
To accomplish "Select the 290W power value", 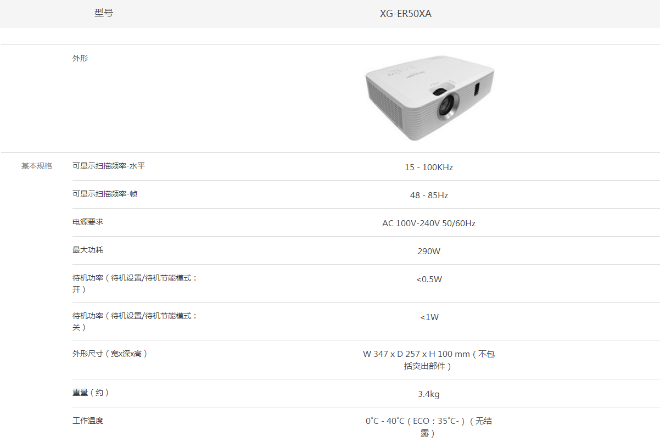I will point(429,251).
